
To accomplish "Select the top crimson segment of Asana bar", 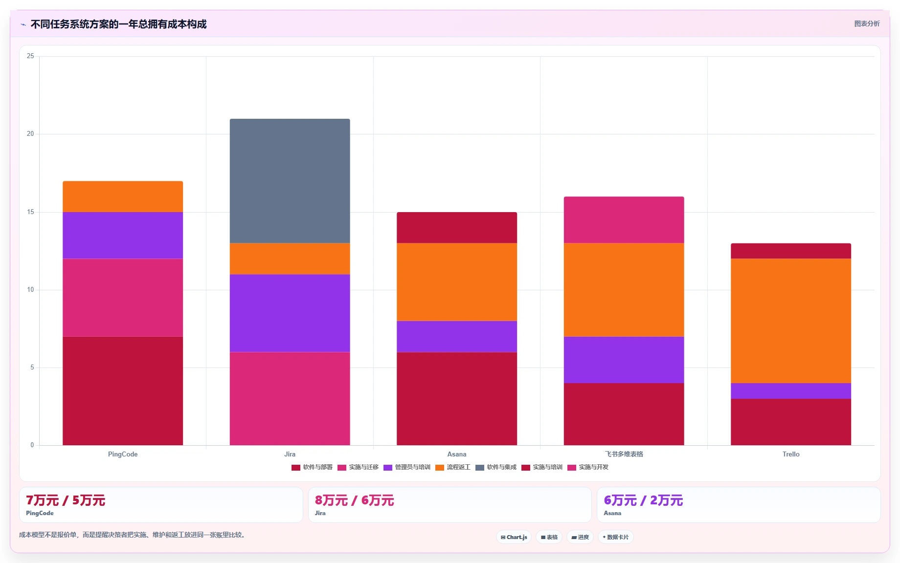I will point(457,228).
